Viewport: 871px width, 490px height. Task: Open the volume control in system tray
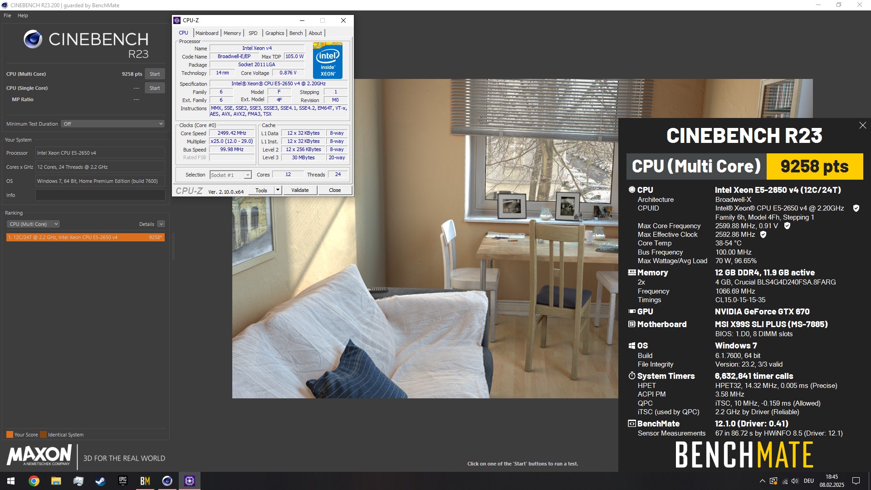[795, 481]
